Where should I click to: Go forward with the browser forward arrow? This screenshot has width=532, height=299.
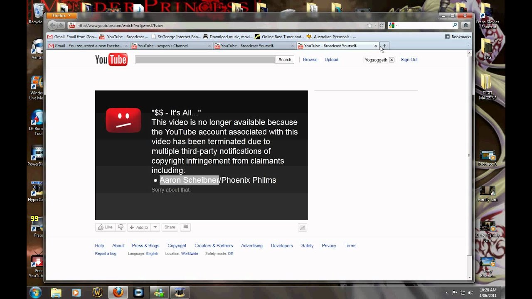pos(62,25)
